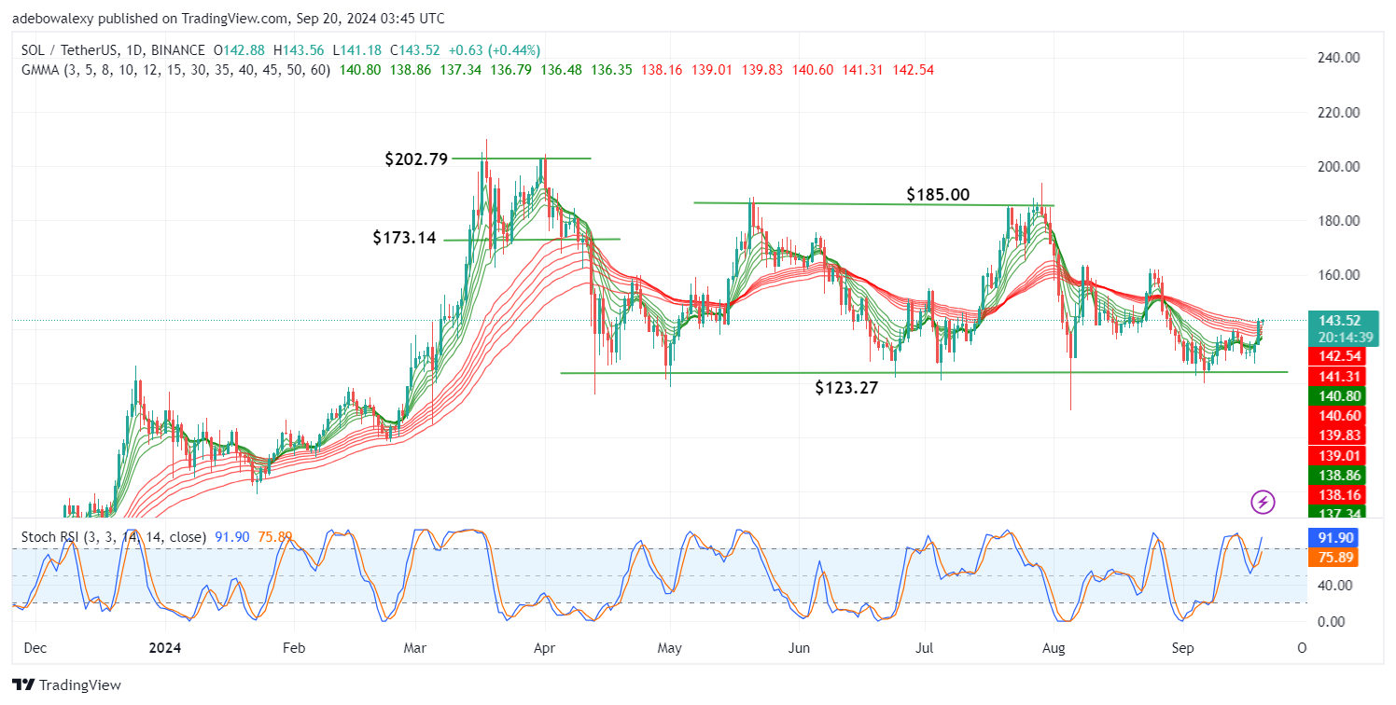
Task: Click the 220.00 price scale label
Action: point(1340,113)
